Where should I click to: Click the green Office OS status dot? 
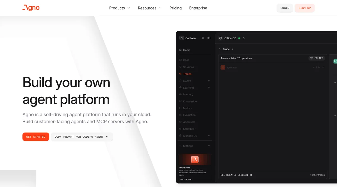pos(239,38)
